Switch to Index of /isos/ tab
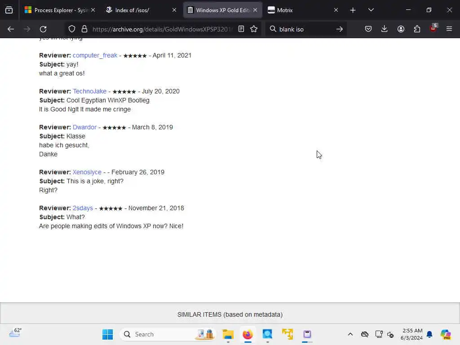460x345 pixels. 141,10
